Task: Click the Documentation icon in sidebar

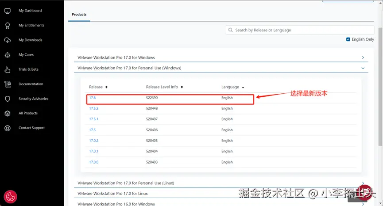Action: pos(8,84)
